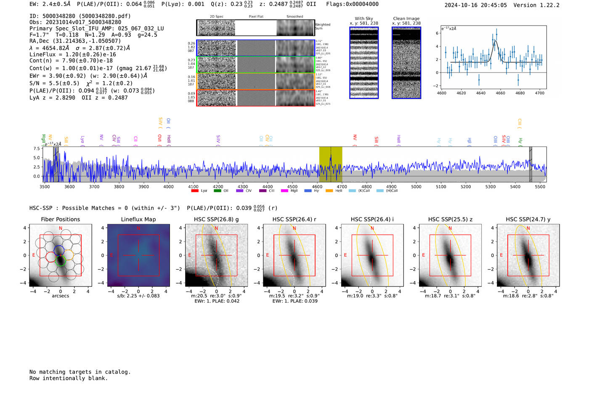
Task: Select the CIV legend color swatch
Action: (x=240, y=191)
